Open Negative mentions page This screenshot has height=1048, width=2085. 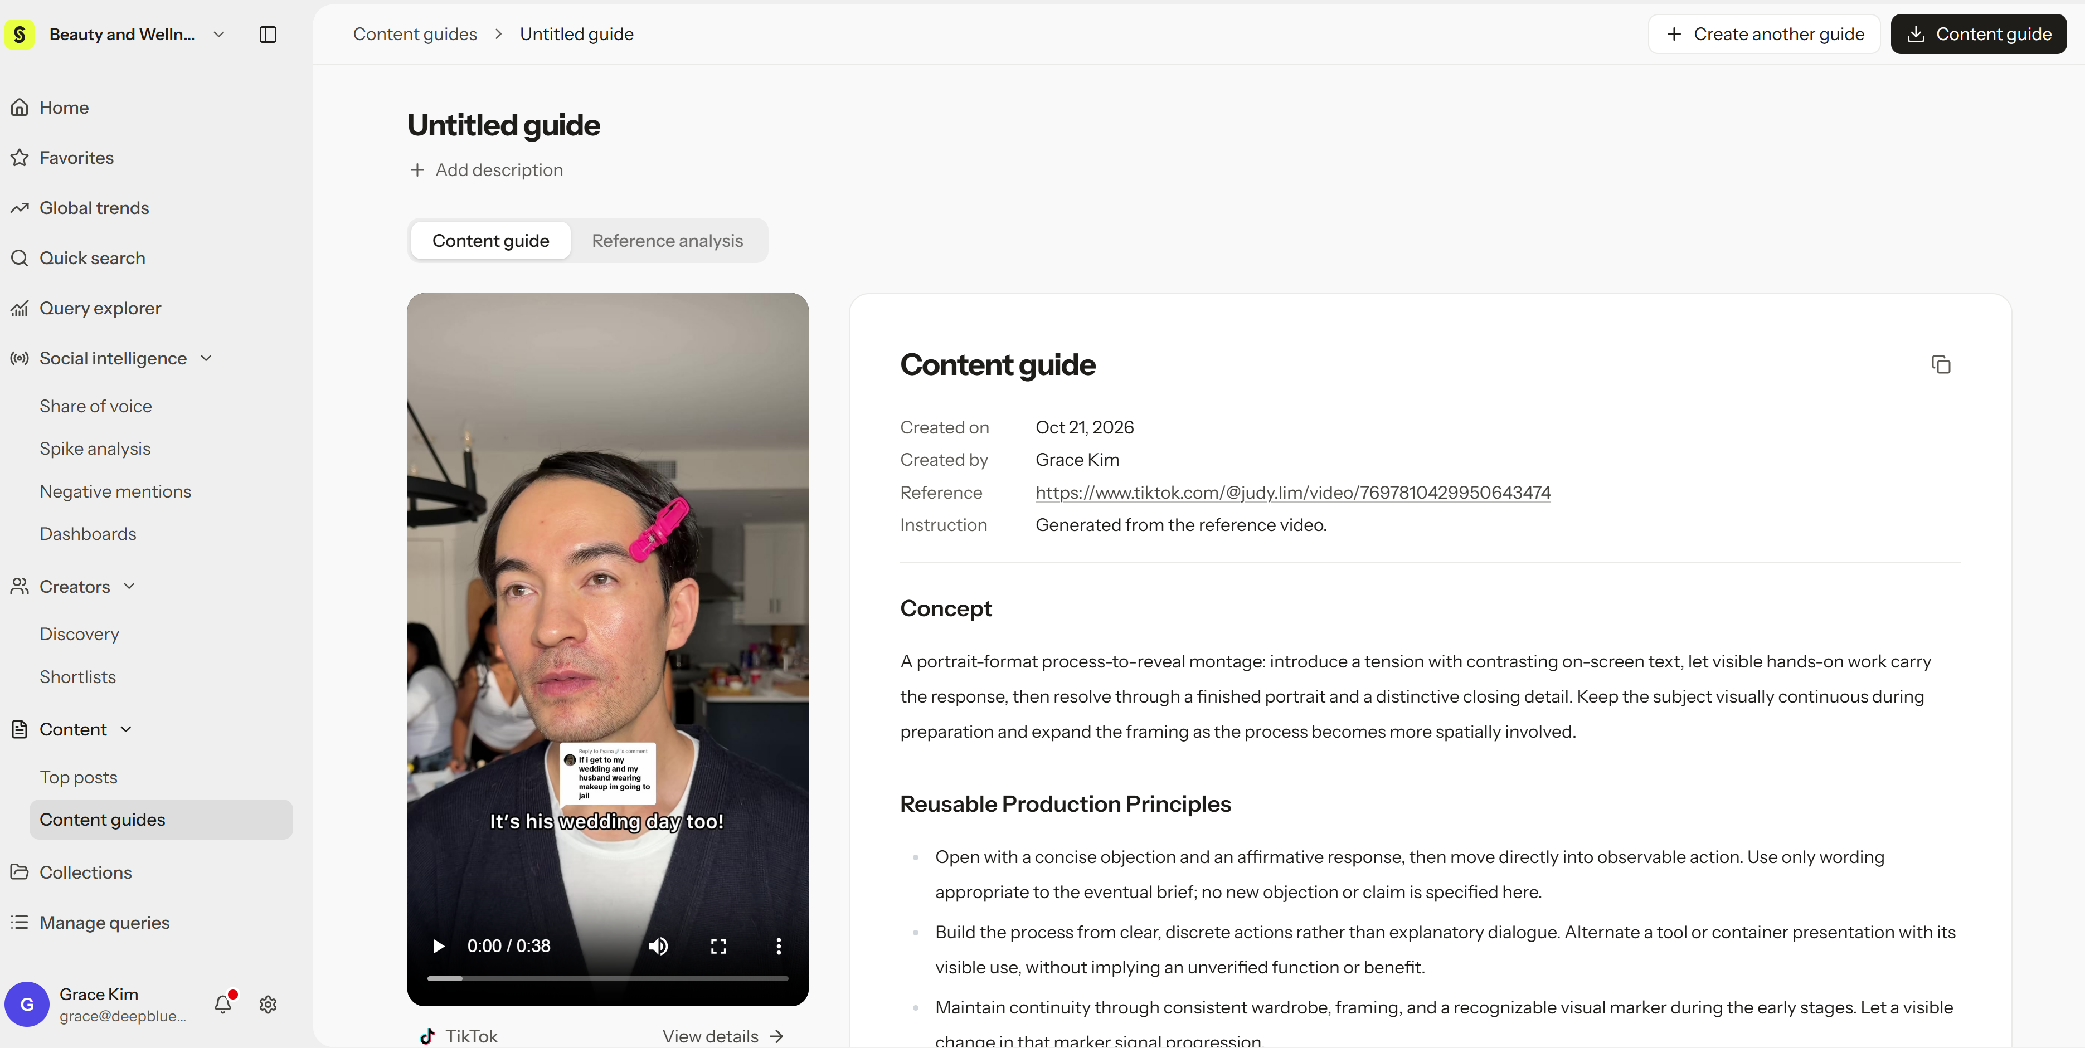pyautogui.click(x=116, y=491)
